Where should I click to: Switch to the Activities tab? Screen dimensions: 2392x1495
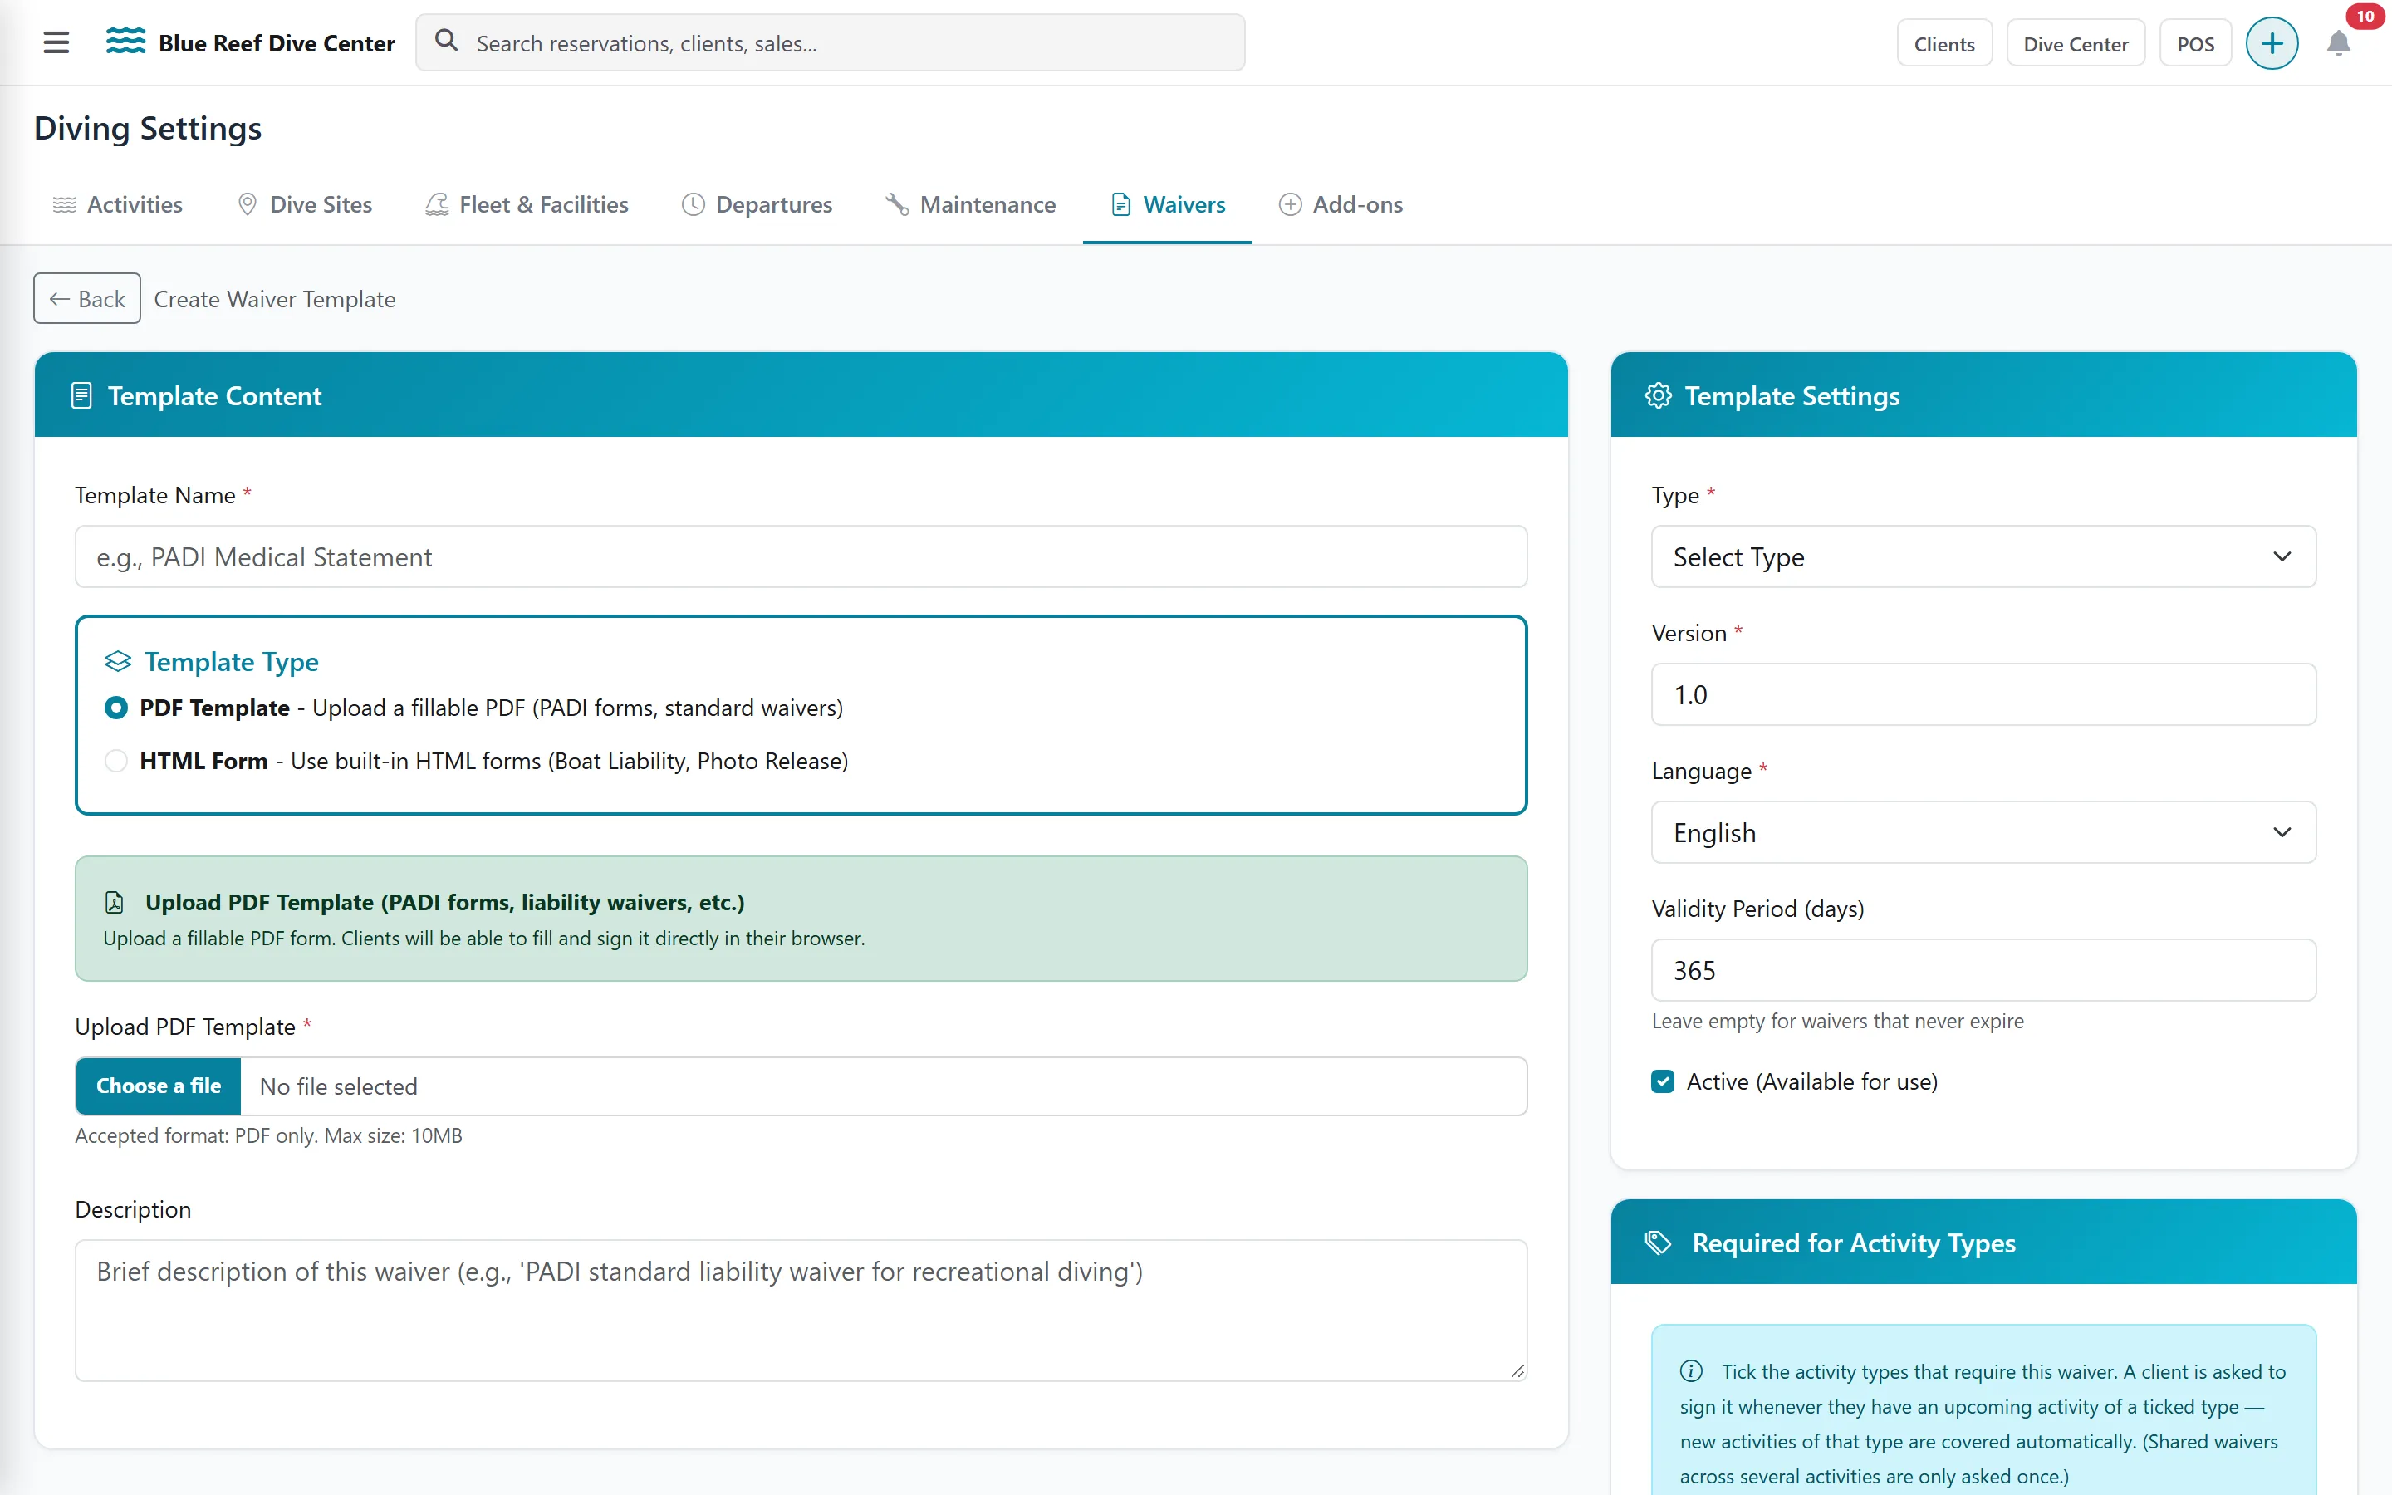point(118,204)
